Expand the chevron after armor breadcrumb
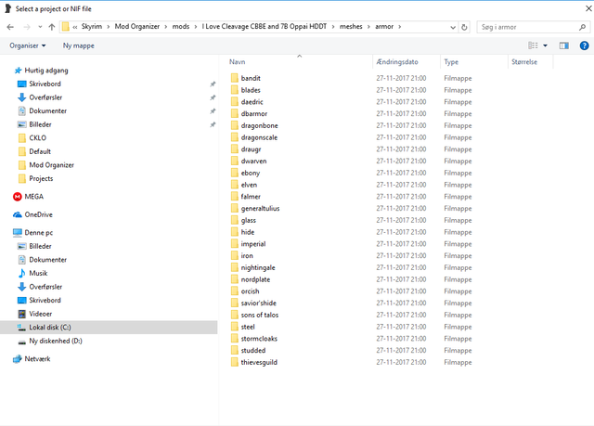The height and width of the screenshot is (426, 594). (x=400, y=27)
